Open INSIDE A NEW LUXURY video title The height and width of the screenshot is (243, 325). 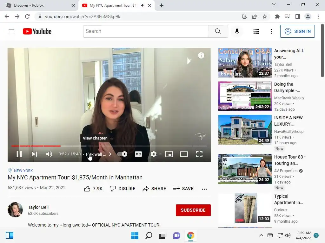pyautogui.click(x=288, y=121)
